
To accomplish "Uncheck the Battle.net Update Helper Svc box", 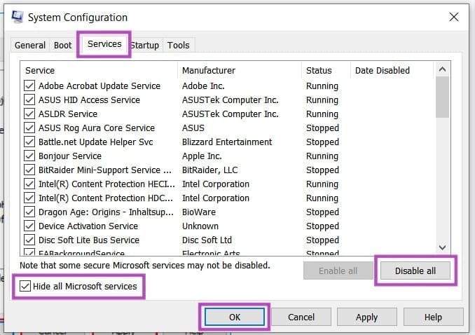I will [x=29, y=142].
